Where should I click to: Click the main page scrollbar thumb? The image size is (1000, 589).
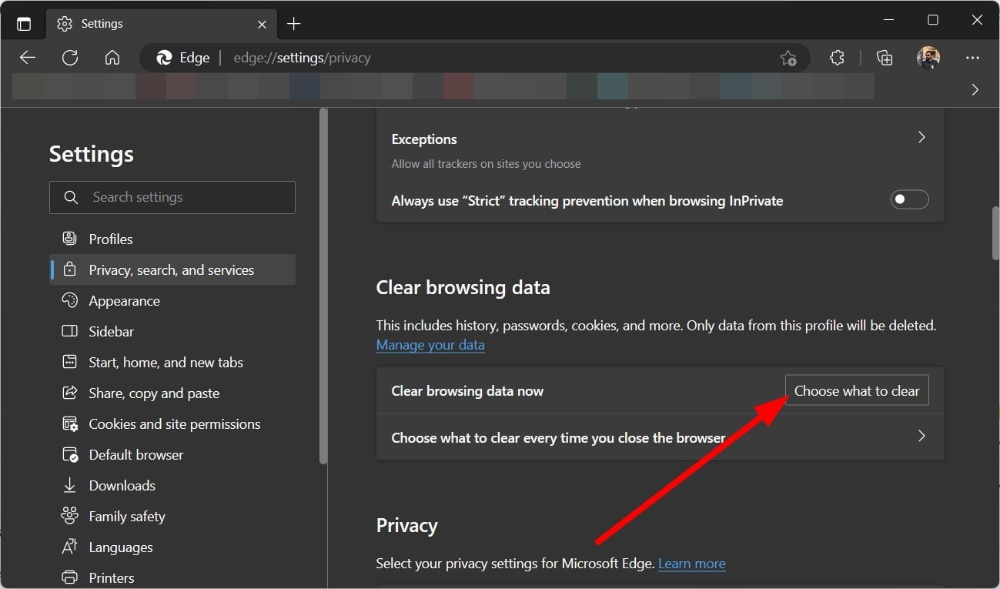tap(995, 234)
